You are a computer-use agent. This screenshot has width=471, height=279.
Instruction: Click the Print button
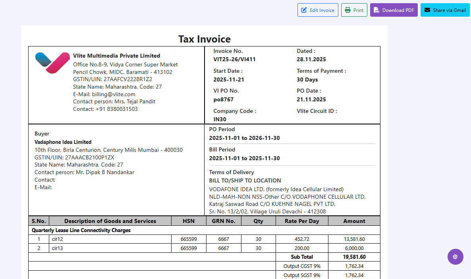pos(354,10)
